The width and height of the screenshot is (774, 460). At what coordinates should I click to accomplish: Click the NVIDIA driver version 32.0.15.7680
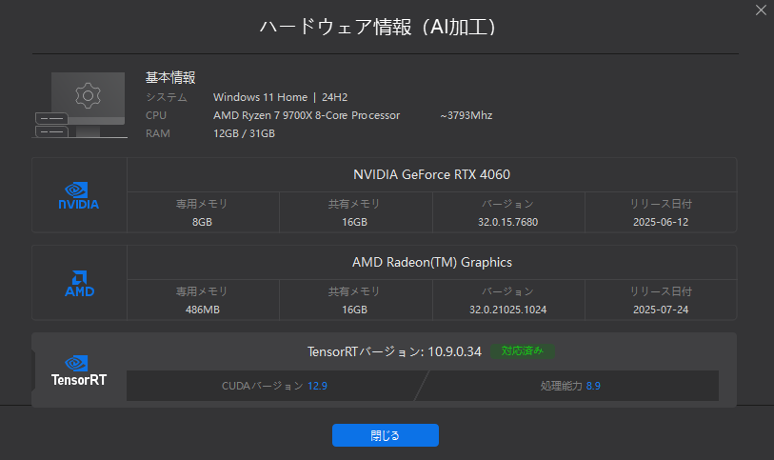coord(508,222)
